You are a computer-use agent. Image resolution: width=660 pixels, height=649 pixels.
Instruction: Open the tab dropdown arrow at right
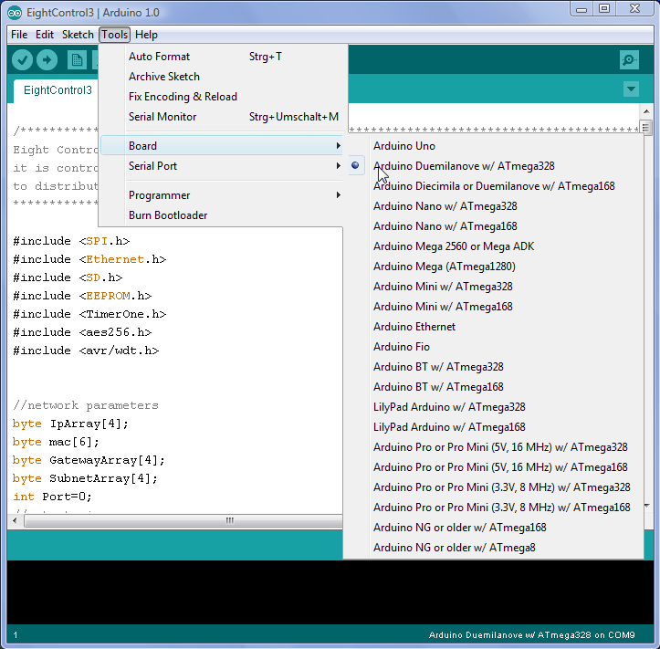pos(631,89)
